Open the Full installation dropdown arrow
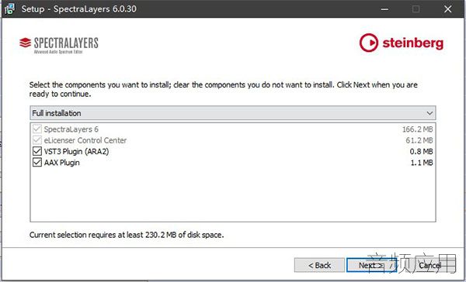Viewport: 466px width, 282px height. (429, 113)
